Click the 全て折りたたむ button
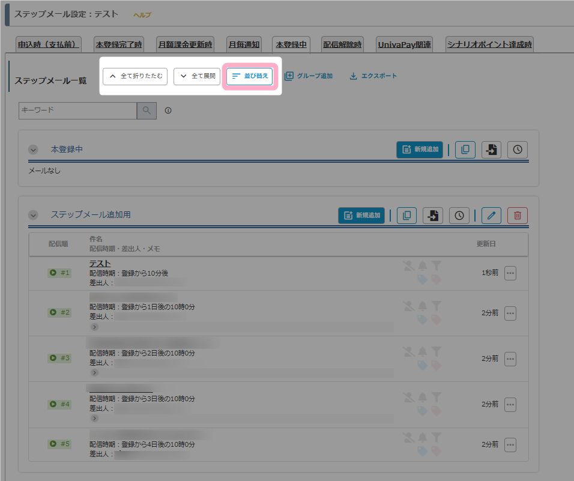 click(x=135, y=76)
